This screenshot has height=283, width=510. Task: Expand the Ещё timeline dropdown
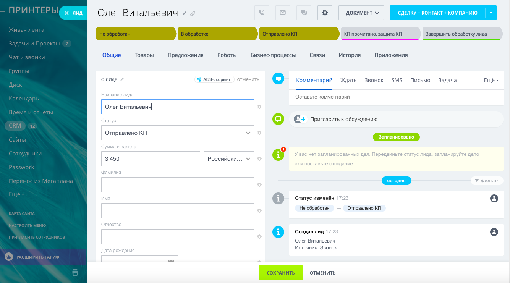(x=491, y=80)
